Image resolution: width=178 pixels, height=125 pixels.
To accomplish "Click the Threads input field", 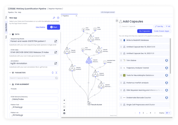I will [x=34, y=91].
